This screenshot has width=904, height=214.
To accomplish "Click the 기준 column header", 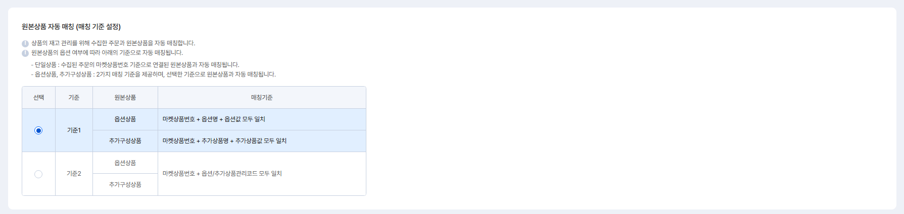I will tap(74, 98).
